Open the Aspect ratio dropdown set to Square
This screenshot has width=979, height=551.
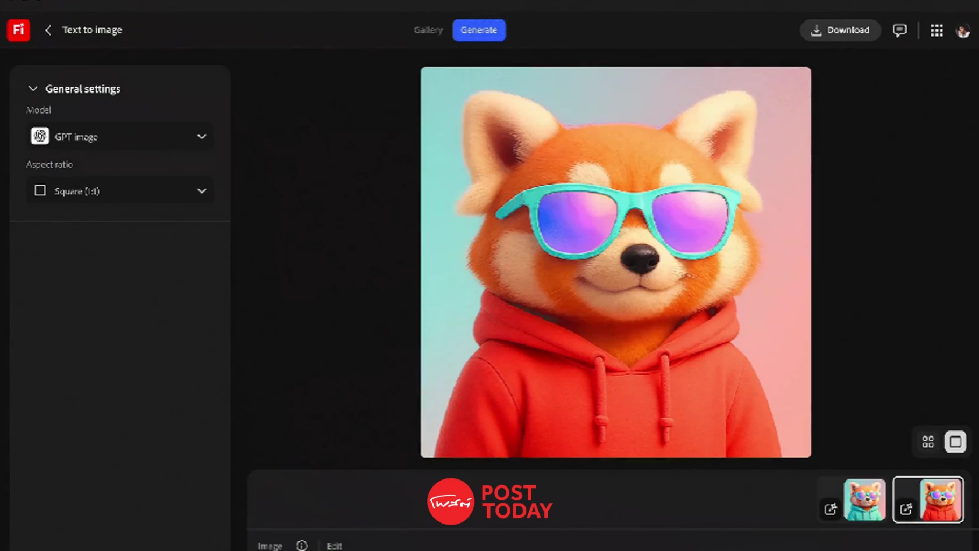click(120, 191)
